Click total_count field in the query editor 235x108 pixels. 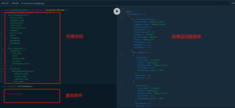point(16,25)
